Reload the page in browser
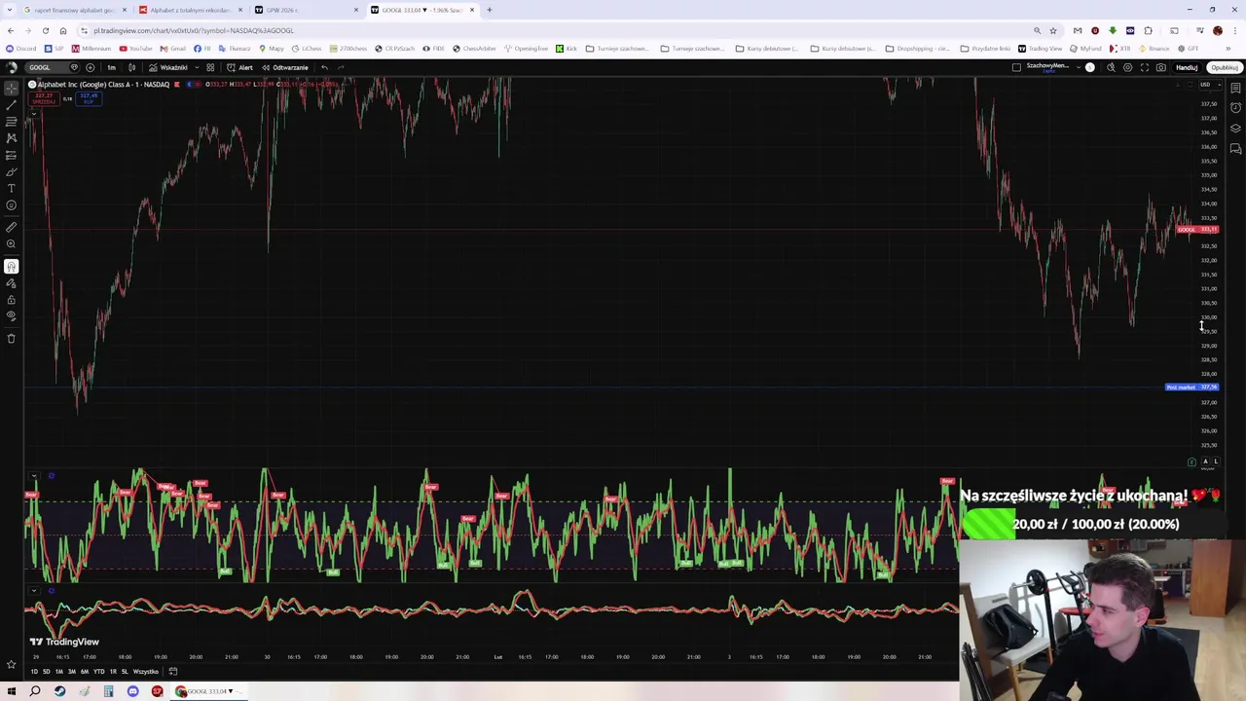 point(45,30)
